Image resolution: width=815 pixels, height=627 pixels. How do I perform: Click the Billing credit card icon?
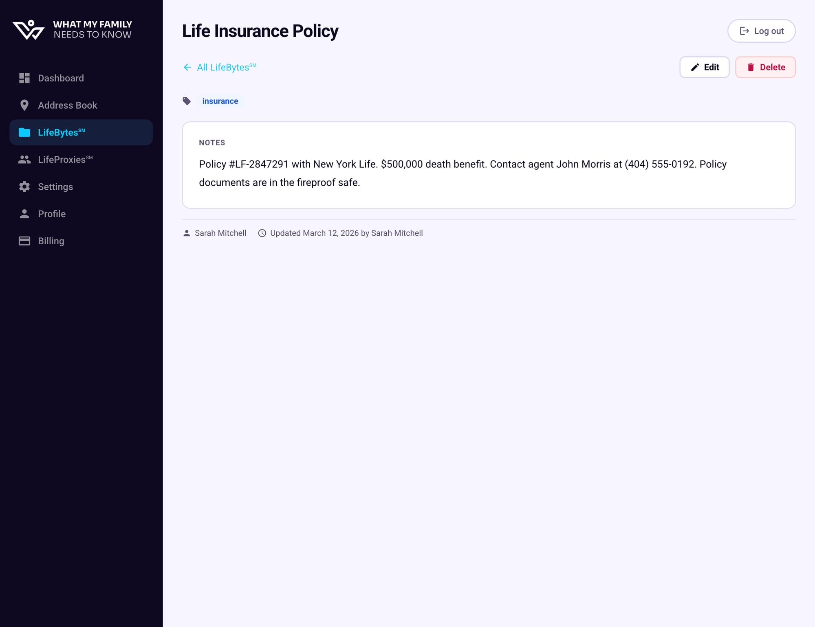pos(24,241)
